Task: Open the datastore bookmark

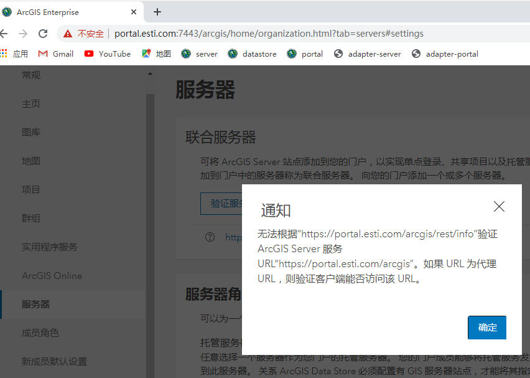Action: tap(252, 54)
